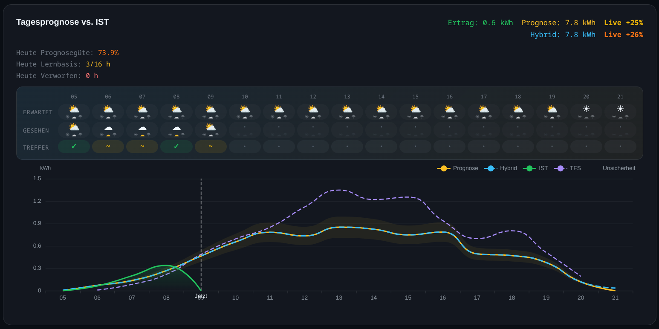Toggle the Prognose series in the chart legend
The height and width of the screenshot is (329, 659).
(458, 168)
